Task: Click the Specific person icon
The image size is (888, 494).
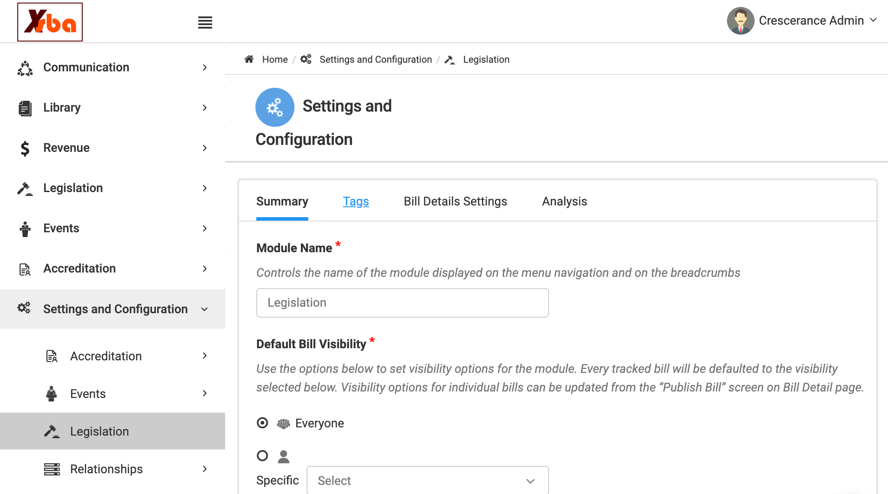Action: (284, 456)
